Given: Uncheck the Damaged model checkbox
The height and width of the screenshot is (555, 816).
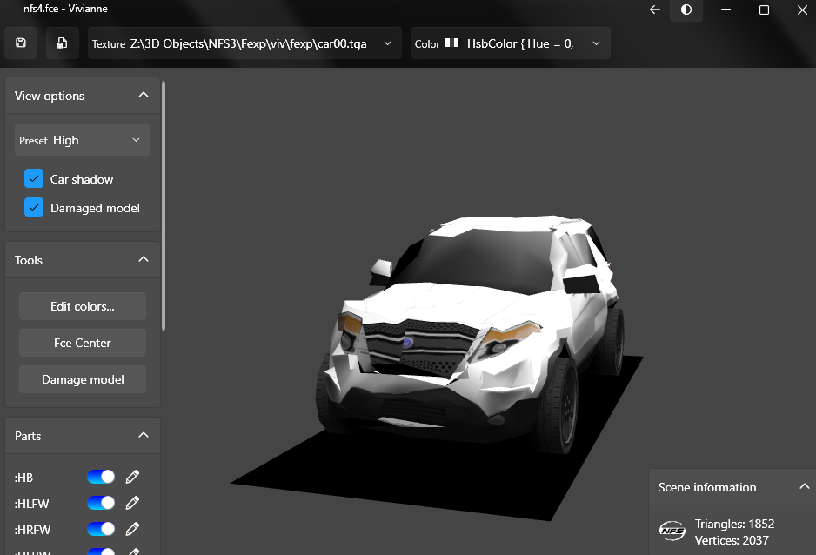Looking at the screenshot, I should pos(34,207).
